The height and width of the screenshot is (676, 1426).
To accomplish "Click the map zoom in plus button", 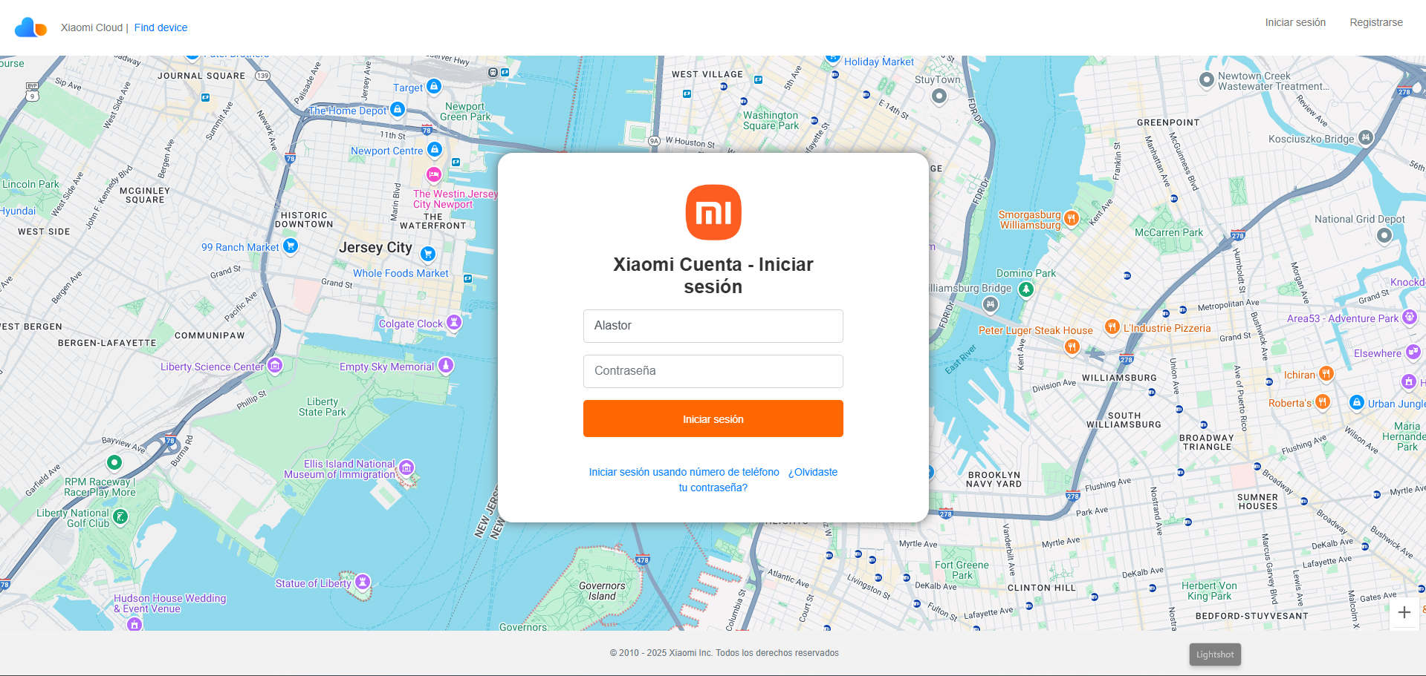I will (x=1404, y=612).
